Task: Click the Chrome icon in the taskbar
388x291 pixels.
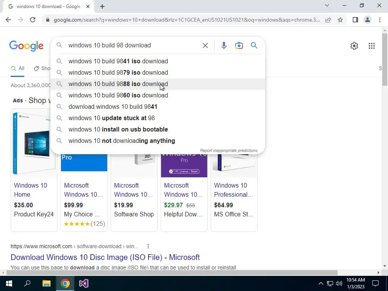Action: coord(65,283)
